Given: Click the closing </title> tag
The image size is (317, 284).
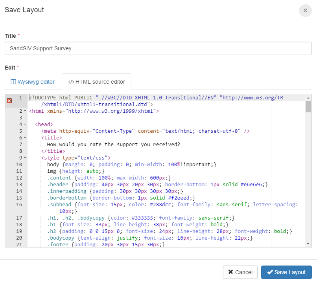Looking at the screenshot, I should (53, 151).
